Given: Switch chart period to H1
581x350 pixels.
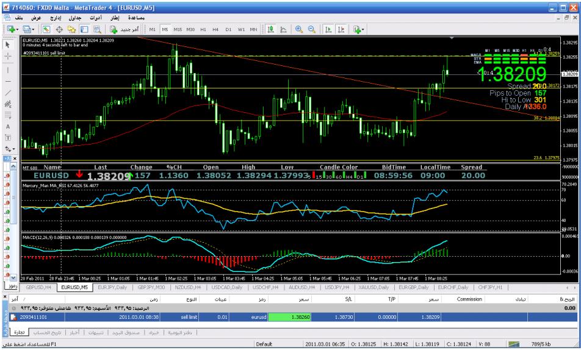Looking at the screenshot, I should [x=203, y=29].
